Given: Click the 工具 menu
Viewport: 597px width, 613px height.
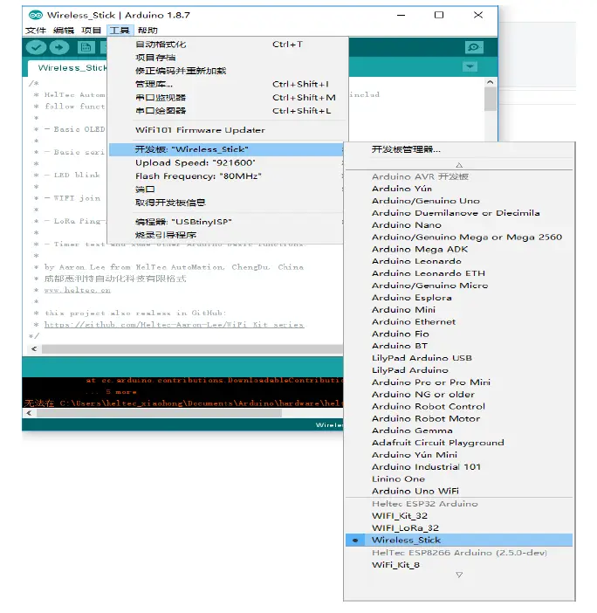Looking at the screenshot, I should click(x=120, y=31).
